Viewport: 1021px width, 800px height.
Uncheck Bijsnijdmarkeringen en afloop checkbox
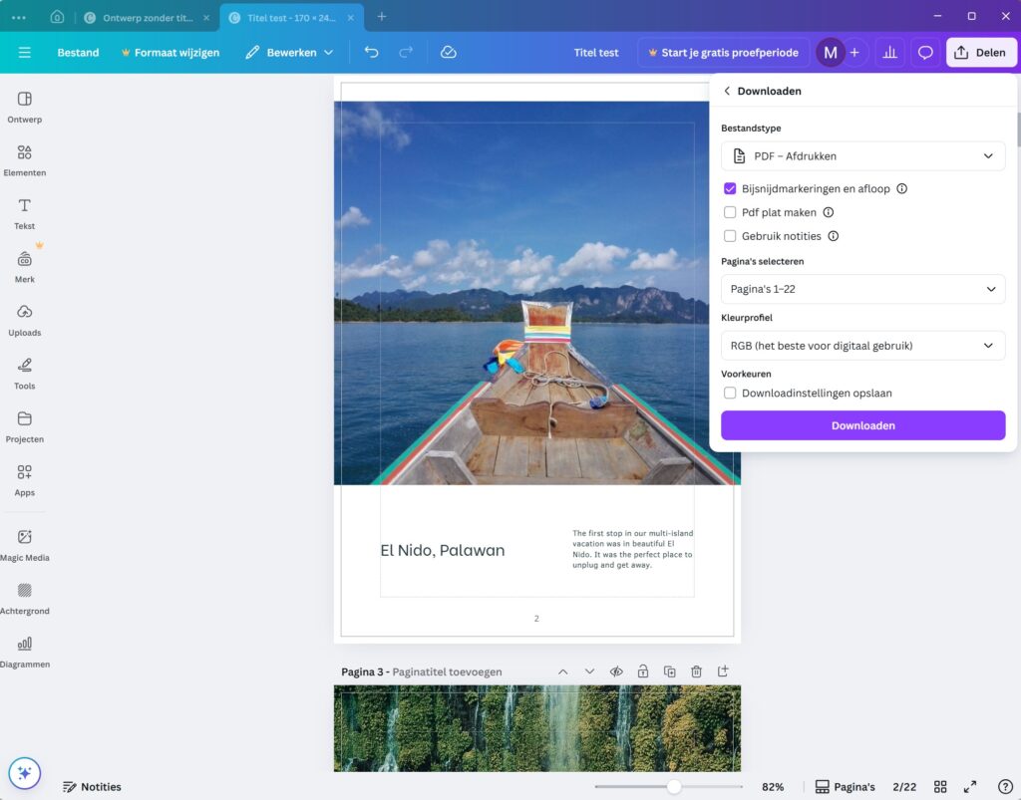[x=730, y=188]
